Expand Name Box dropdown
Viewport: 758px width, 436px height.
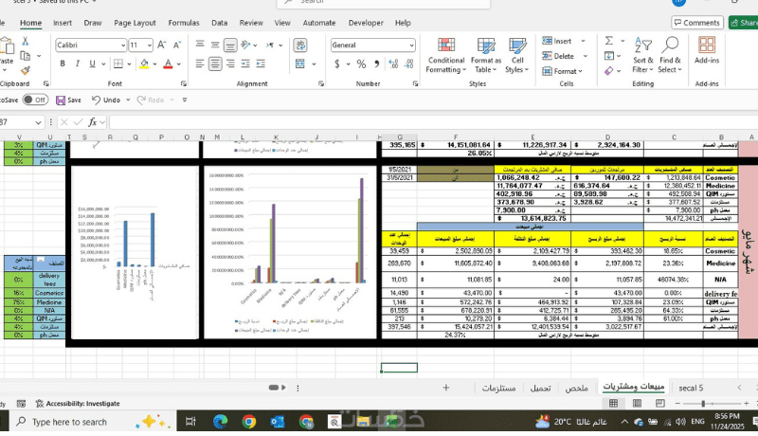(38, 123)
